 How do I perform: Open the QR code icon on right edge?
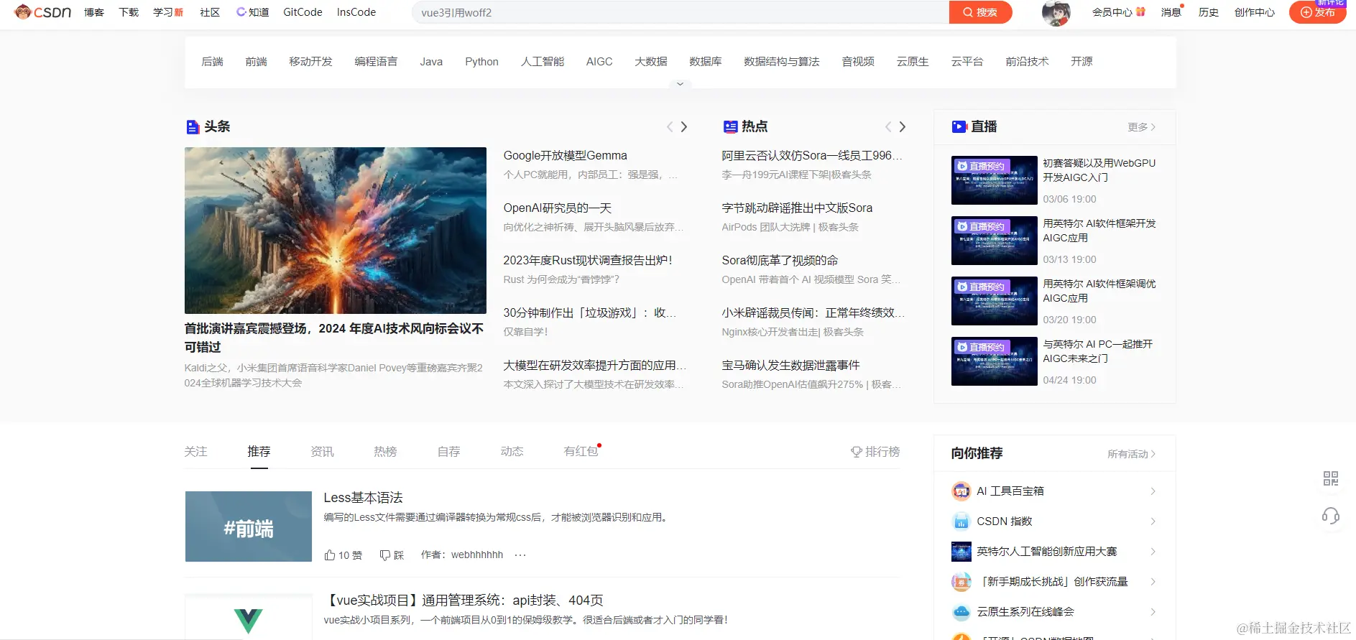click(x=1331, y=478)
